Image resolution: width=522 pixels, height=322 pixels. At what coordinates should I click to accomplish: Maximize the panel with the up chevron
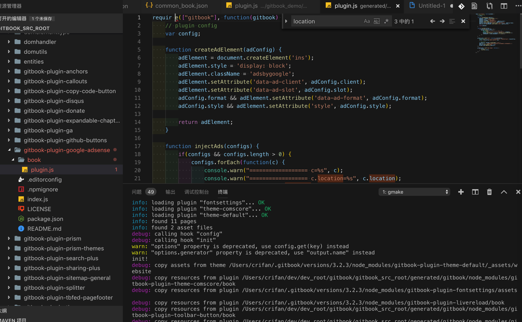pyautogui.click(x=504, y=192)
